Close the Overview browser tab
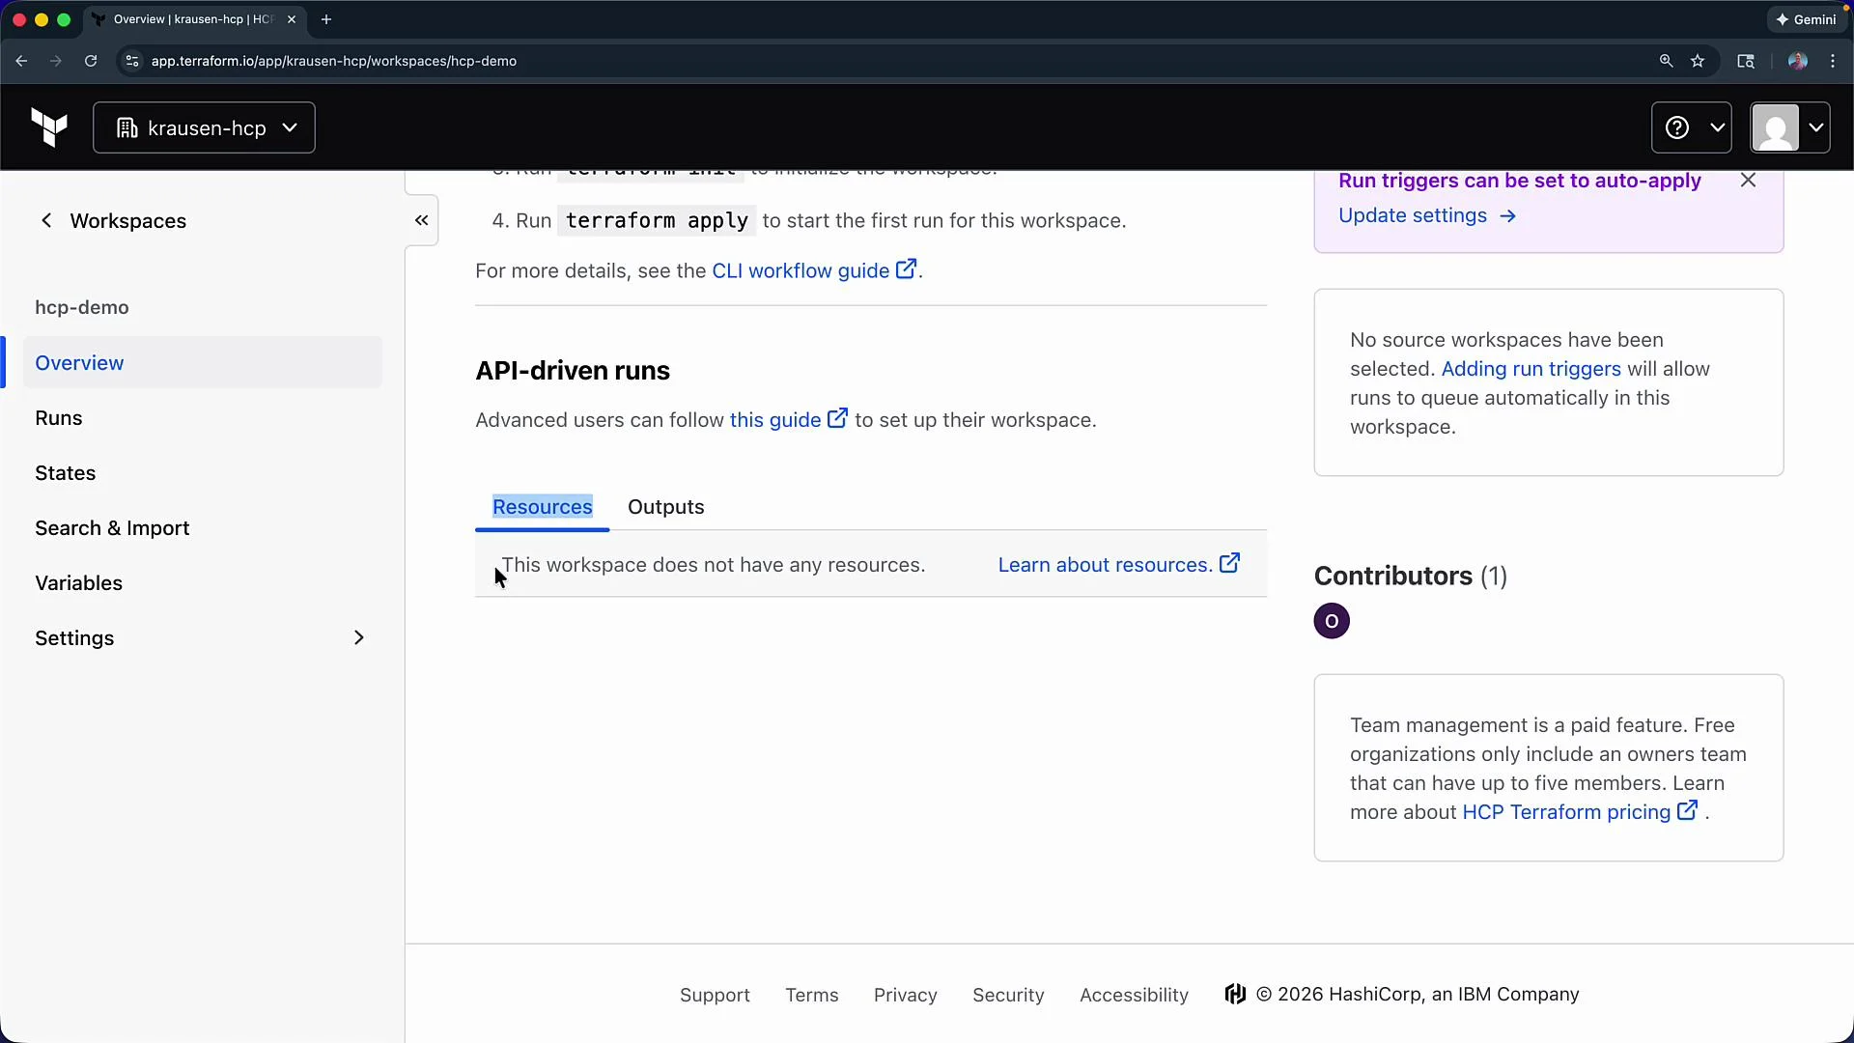This screenshot has width=1854, height=1043. (292, 19)
